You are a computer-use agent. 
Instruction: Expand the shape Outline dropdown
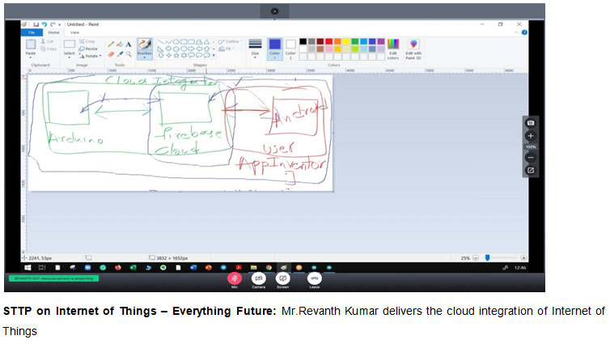[x=229, y=41]
